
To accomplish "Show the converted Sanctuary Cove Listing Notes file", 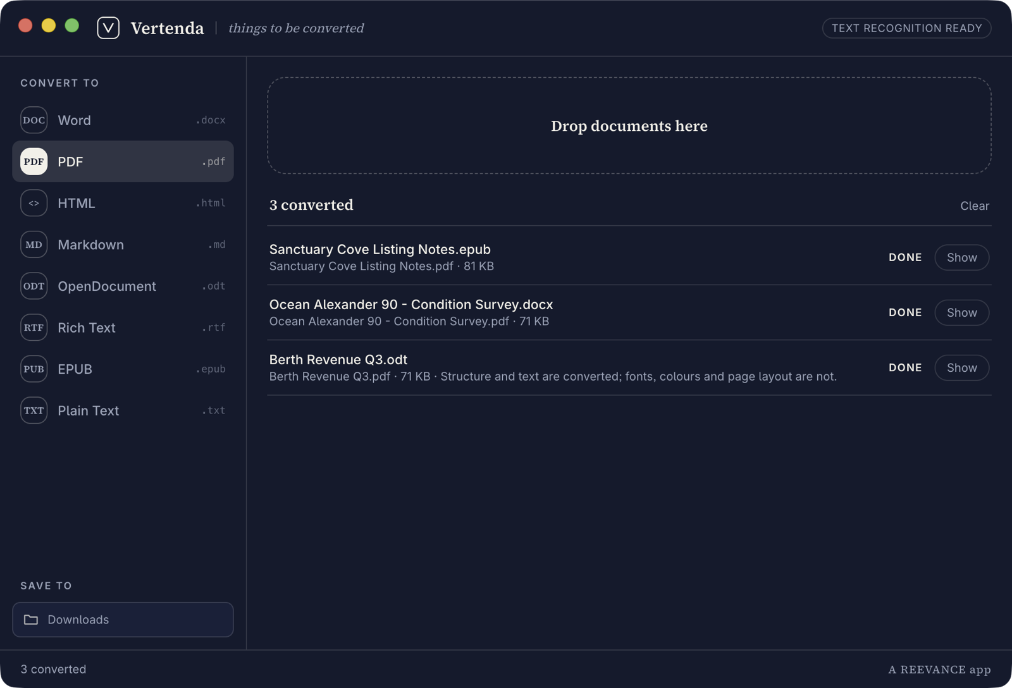I will tap(961, 257).
